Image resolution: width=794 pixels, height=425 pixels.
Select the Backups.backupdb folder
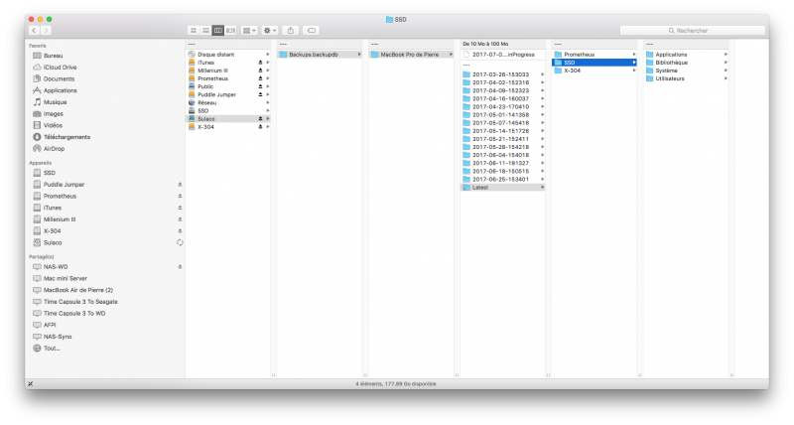tap(320, 55)
